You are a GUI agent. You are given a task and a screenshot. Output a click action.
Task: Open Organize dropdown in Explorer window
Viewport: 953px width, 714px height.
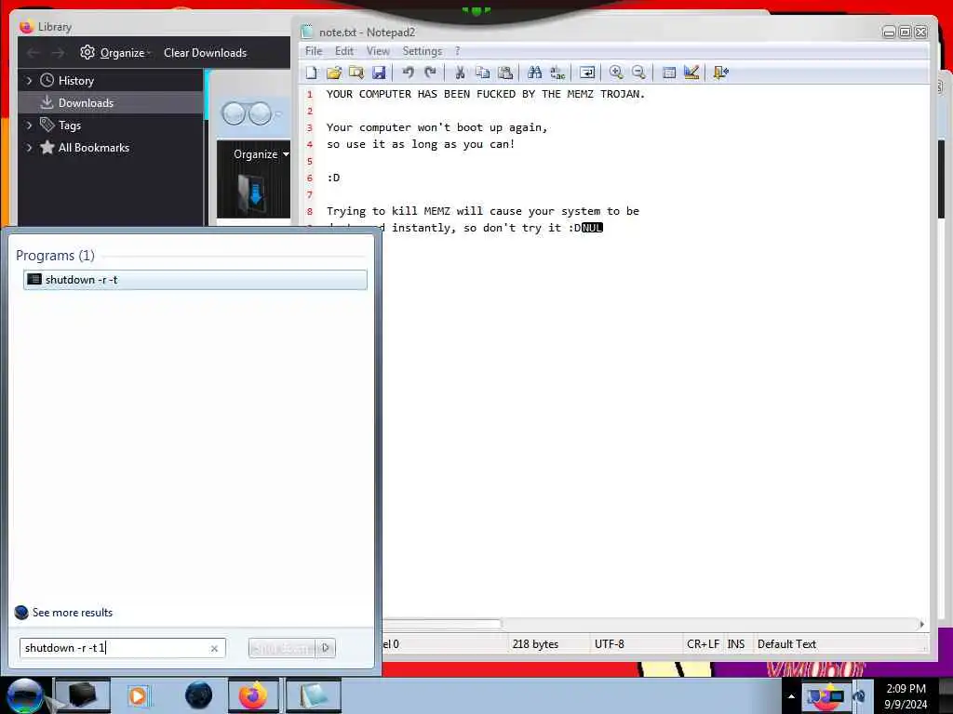(x=261, y=154)
